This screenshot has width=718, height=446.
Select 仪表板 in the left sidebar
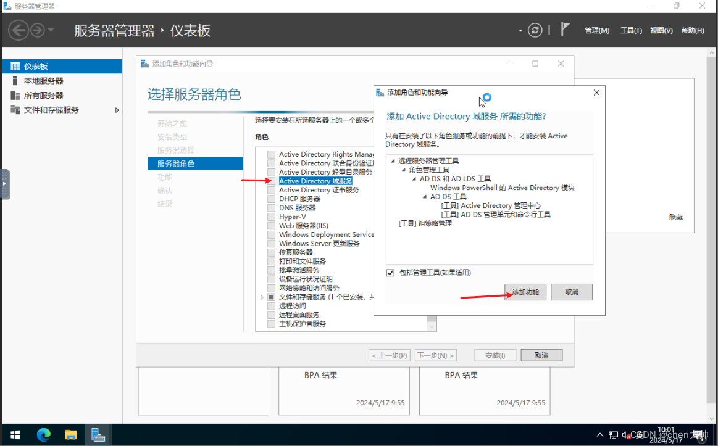tap(62, 66)
